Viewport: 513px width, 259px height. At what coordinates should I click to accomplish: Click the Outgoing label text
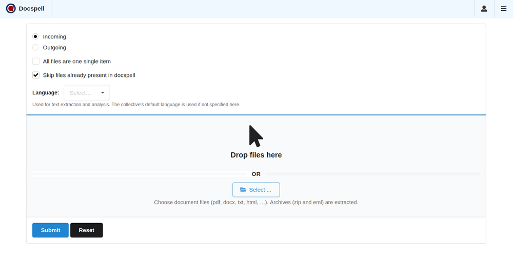54,48
